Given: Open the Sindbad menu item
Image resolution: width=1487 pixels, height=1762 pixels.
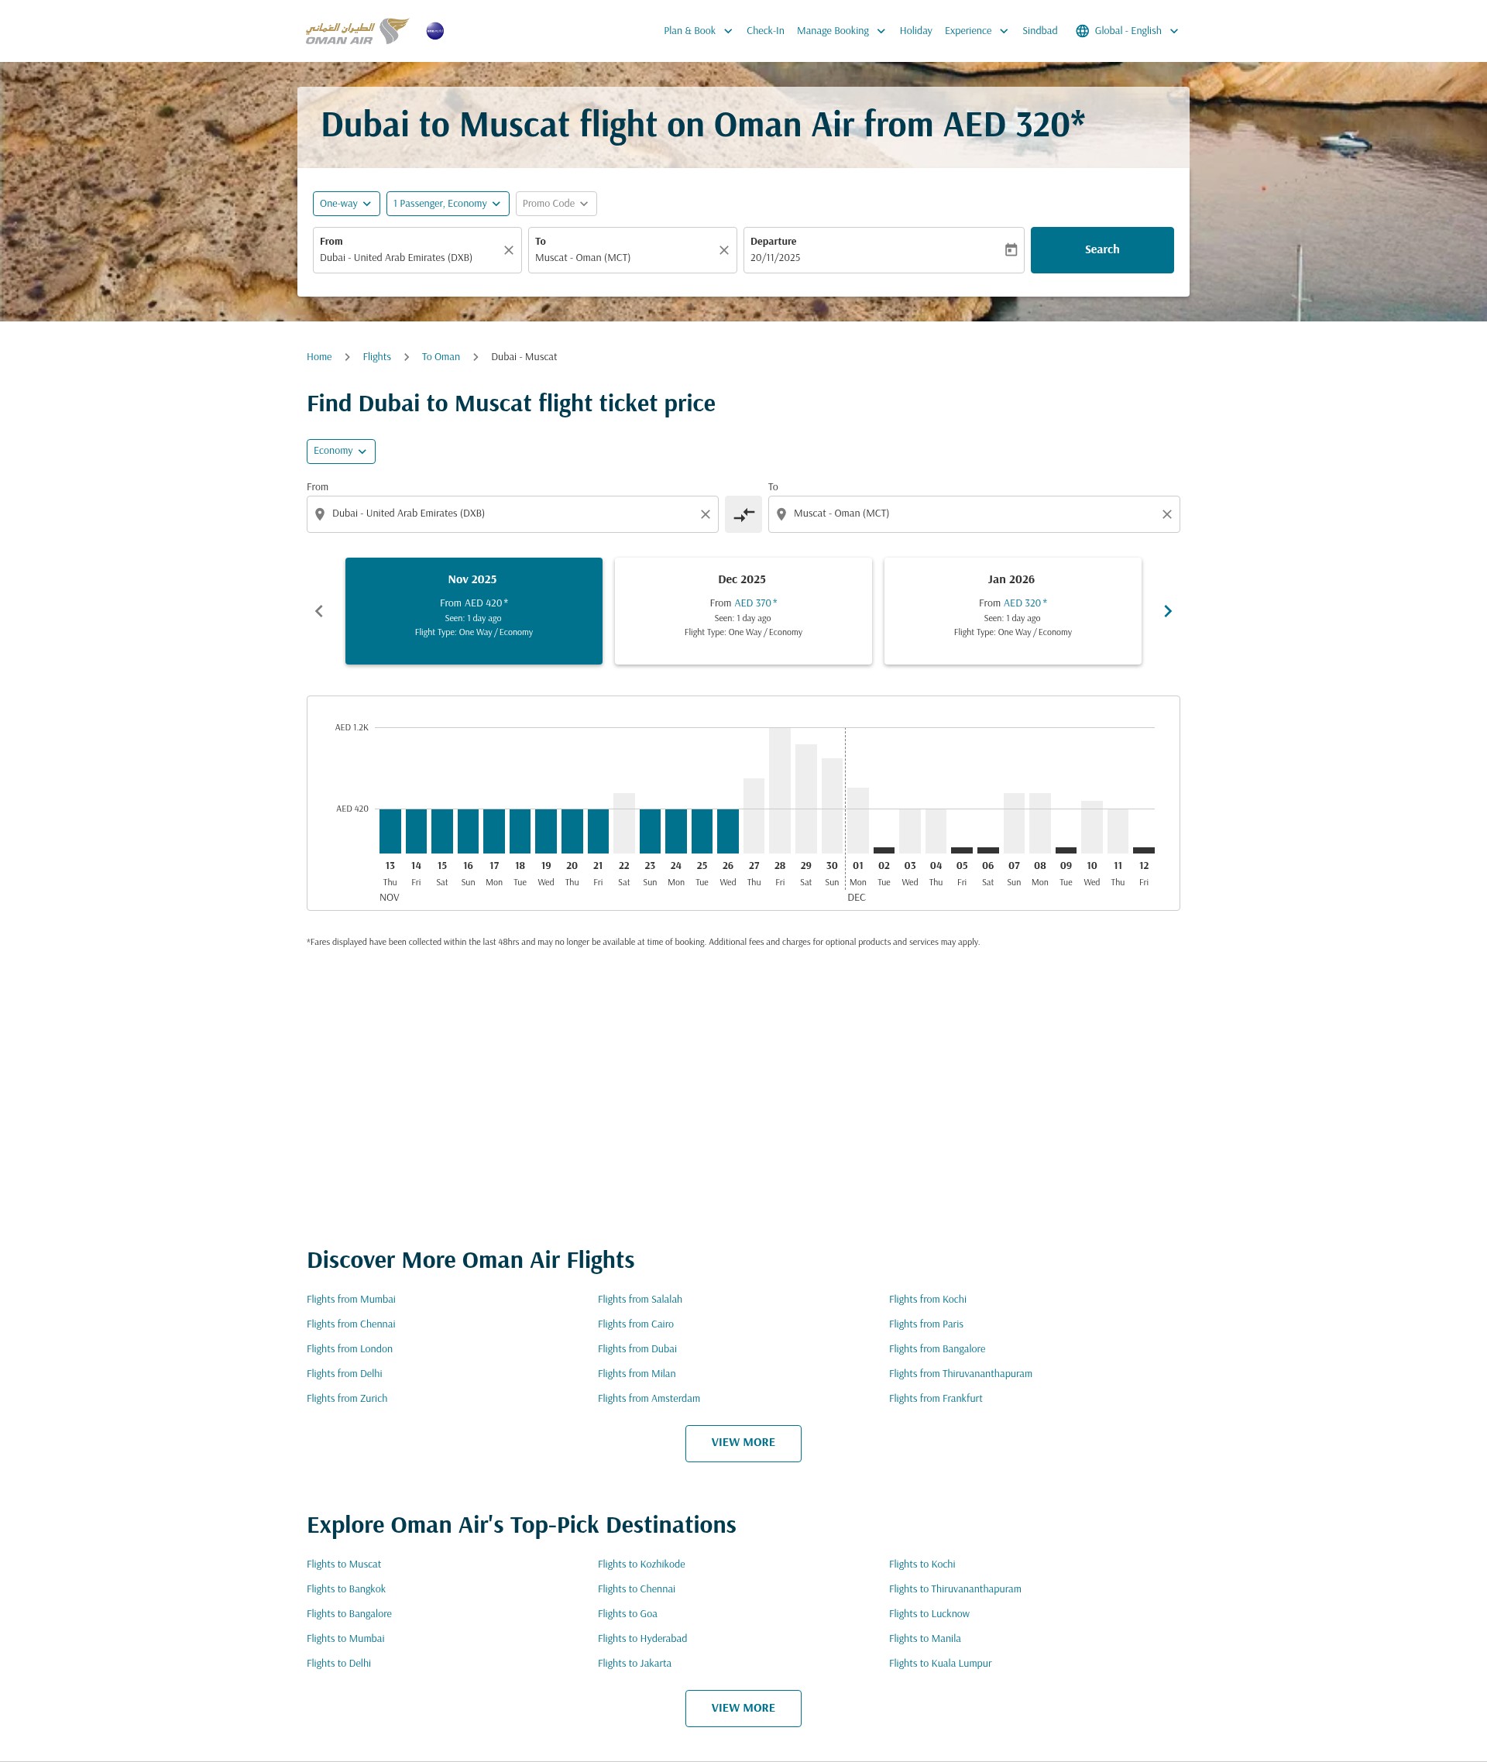Looking at the screenshot, I should [1039, 31].
